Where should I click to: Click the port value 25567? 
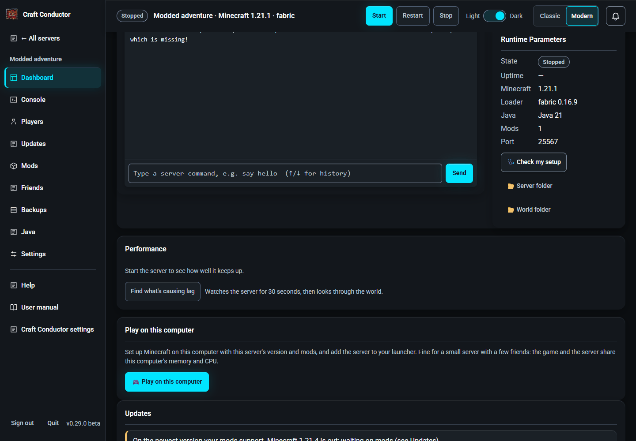click(548, 142)
